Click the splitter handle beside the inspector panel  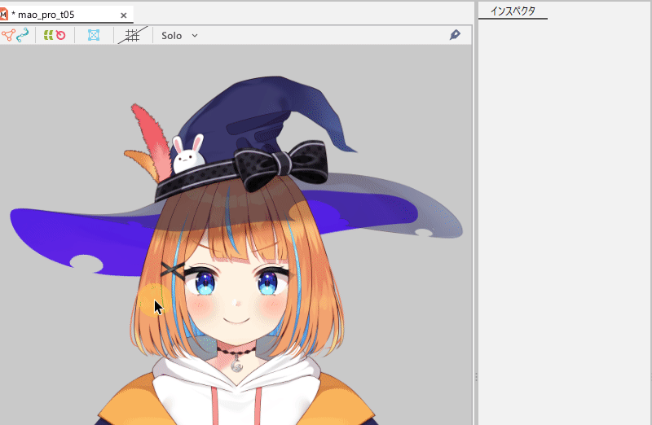[x=475, y=377]
